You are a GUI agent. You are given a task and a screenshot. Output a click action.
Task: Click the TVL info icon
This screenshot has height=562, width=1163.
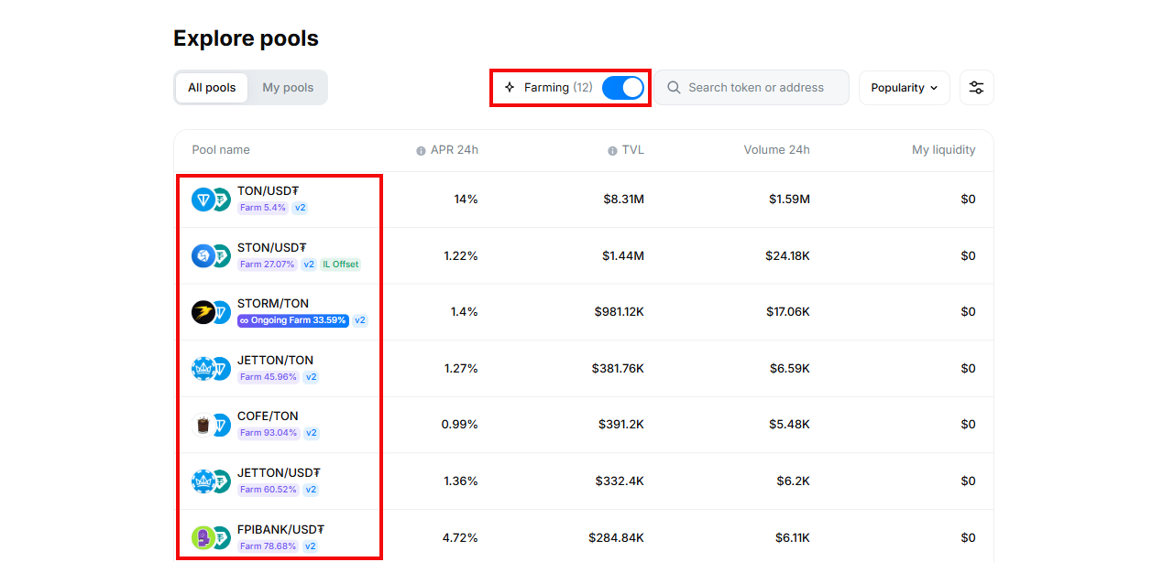click(612, 151)
